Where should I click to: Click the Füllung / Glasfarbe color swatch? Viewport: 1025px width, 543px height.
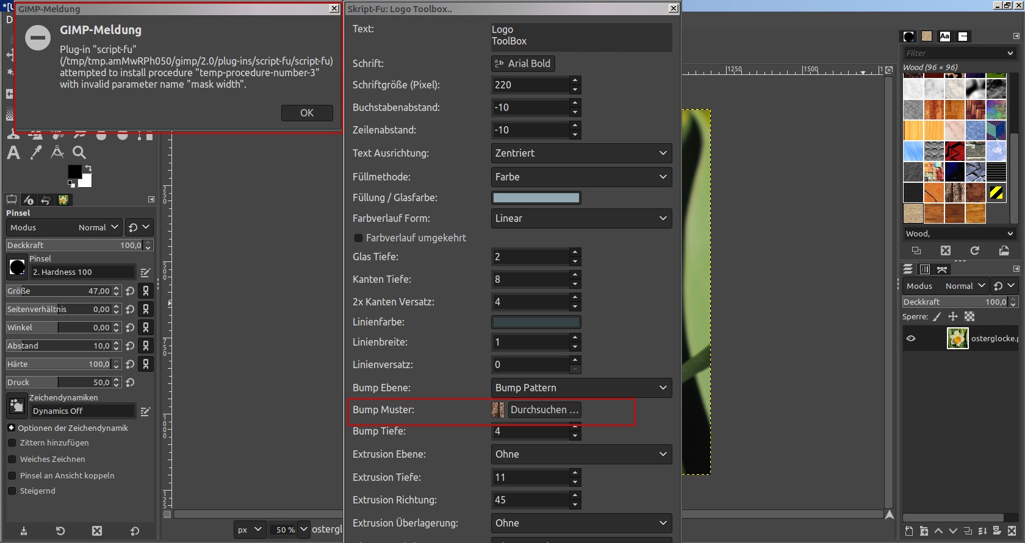[536, 197]
